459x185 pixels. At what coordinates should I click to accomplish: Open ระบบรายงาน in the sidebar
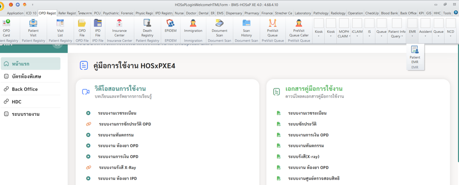(x=30, y=114)
